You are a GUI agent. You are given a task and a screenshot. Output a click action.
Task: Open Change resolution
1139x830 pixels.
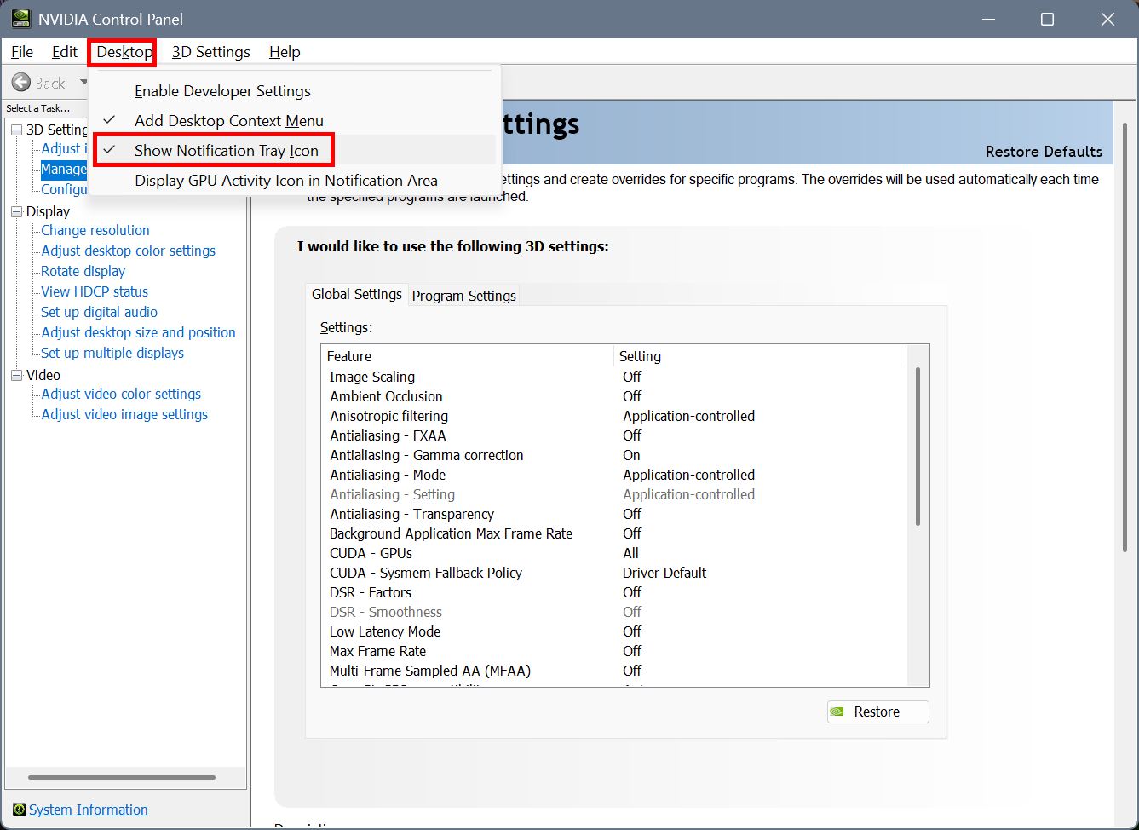[95, 230]
